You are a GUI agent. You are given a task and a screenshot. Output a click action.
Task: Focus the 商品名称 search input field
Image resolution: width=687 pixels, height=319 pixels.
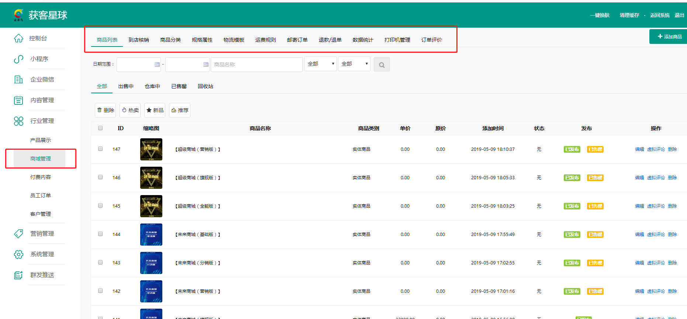(x=256, y=65)
